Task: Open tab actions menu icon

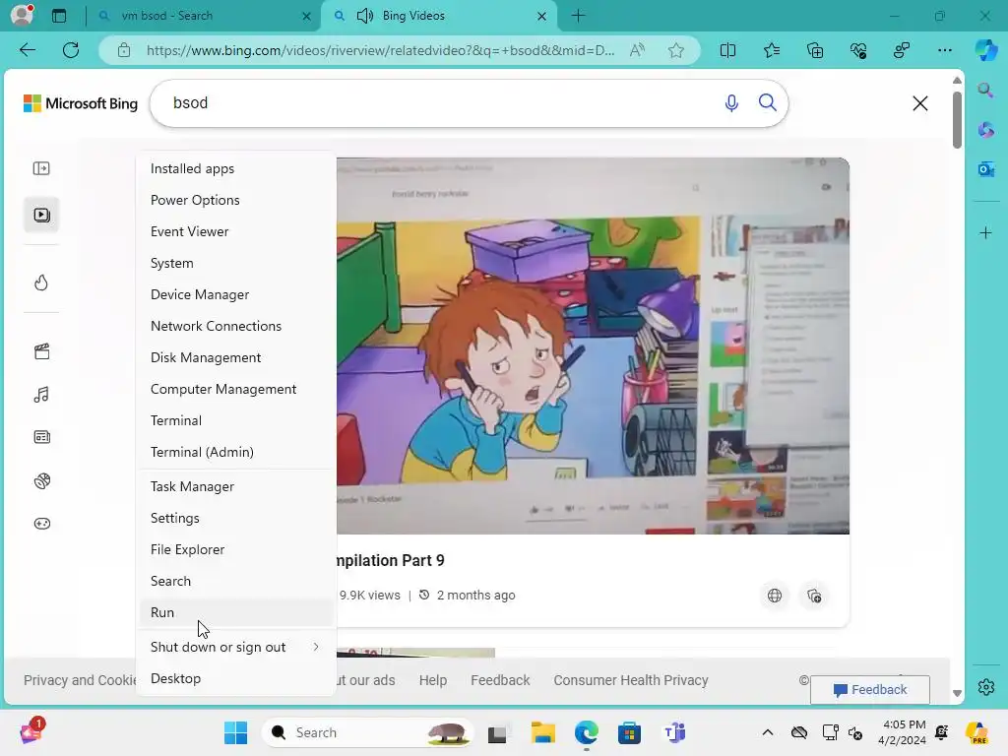Action: 59,16
